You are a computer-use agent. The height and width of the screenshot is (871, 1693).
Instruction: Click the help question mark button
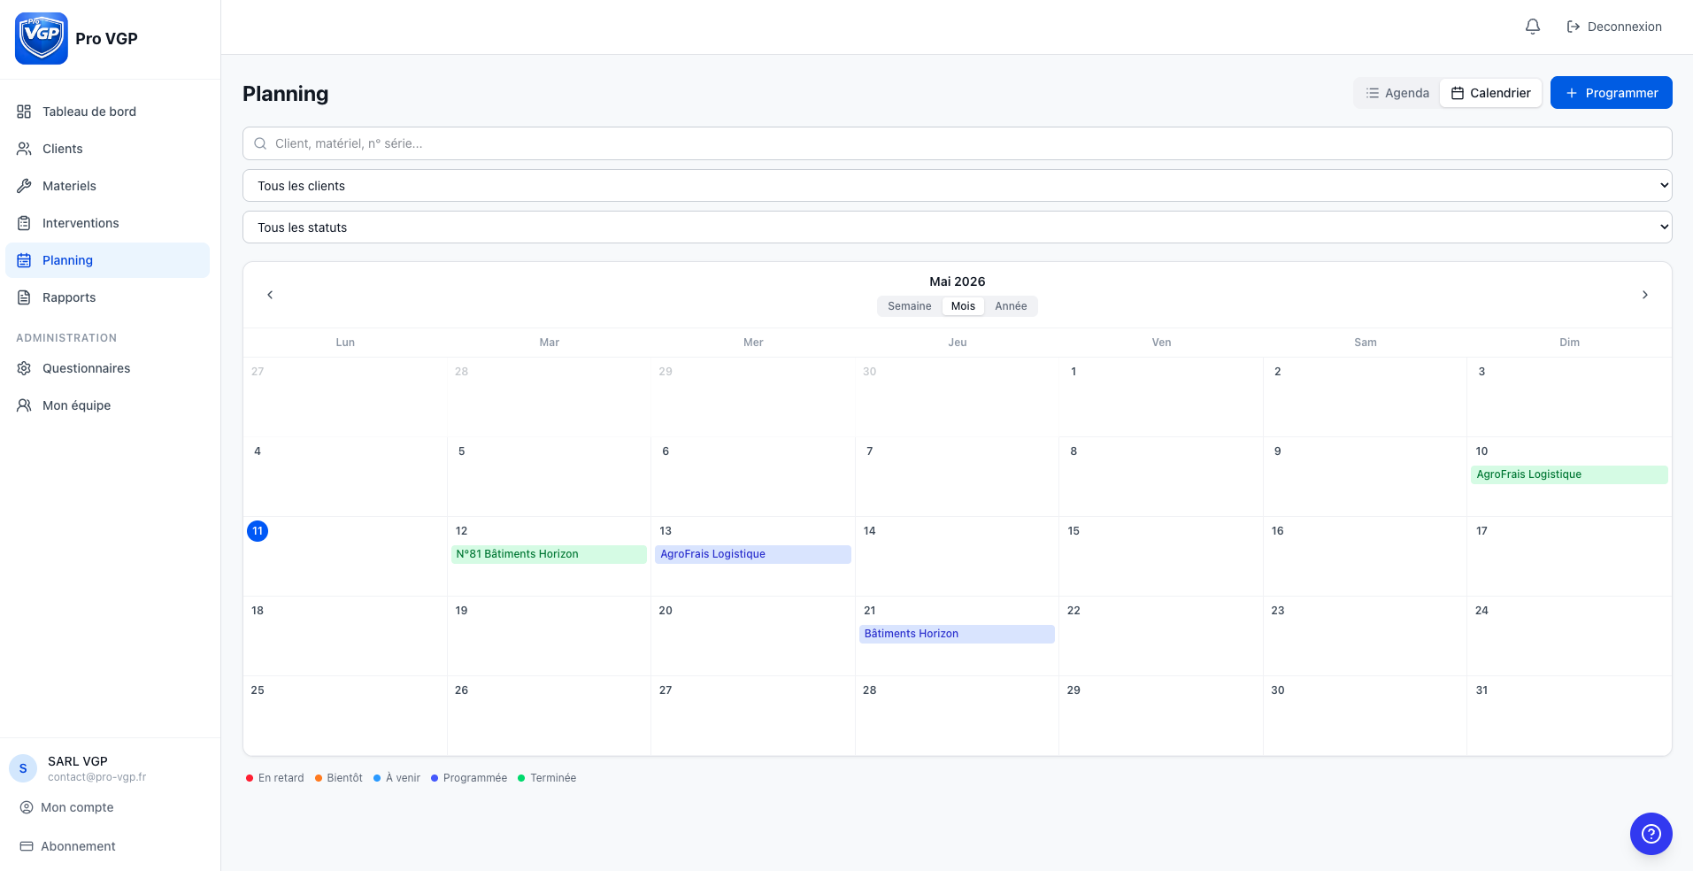pyautogui.click(x=1651, y=834)
